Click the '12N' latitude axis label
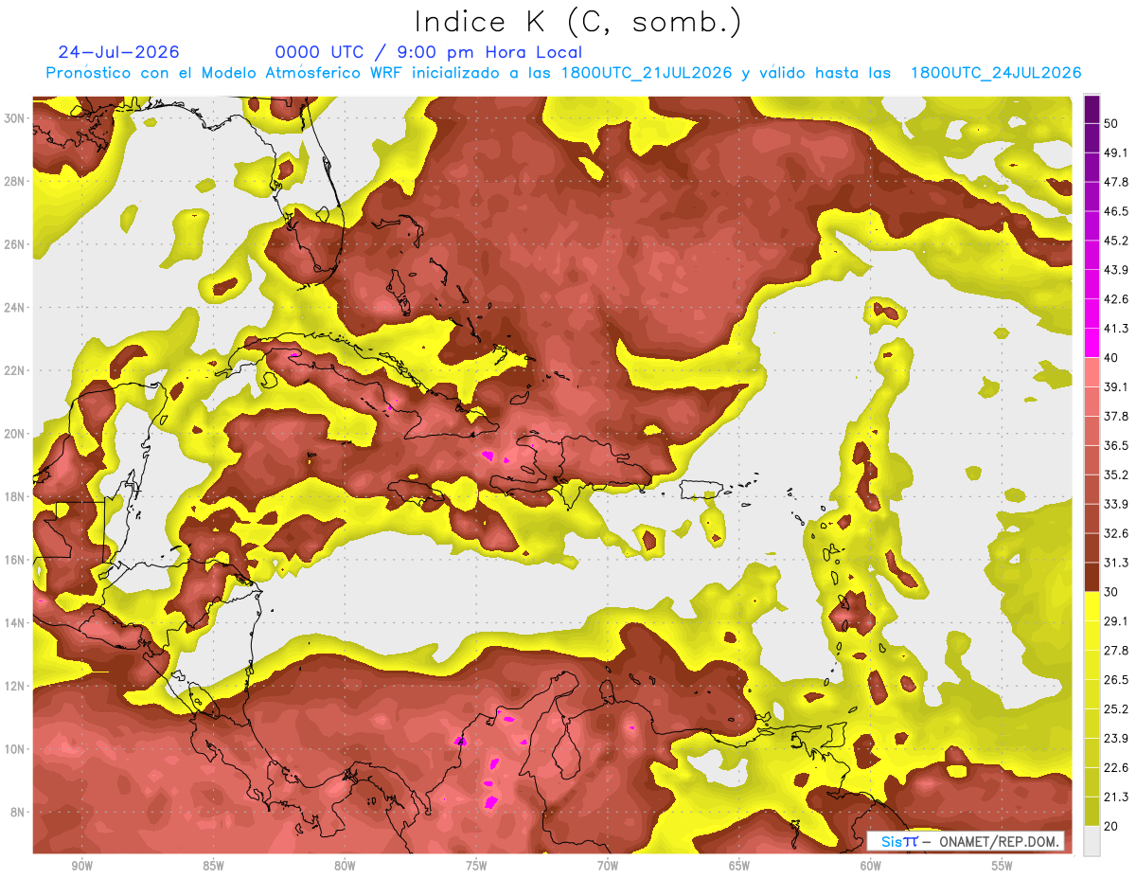Screen dimensions: 1136x878 coord(14,686)
